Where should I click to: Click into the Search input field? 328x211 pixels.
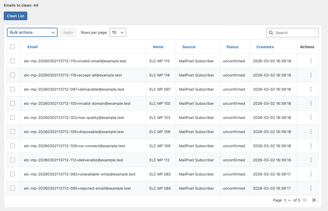295,33
